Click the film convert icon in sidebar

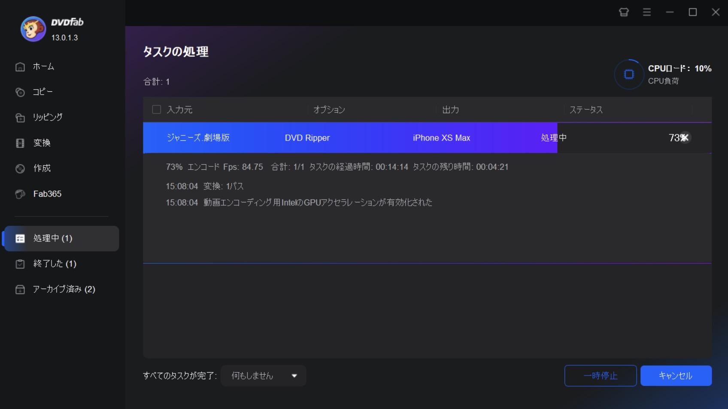tap(20, 143)
